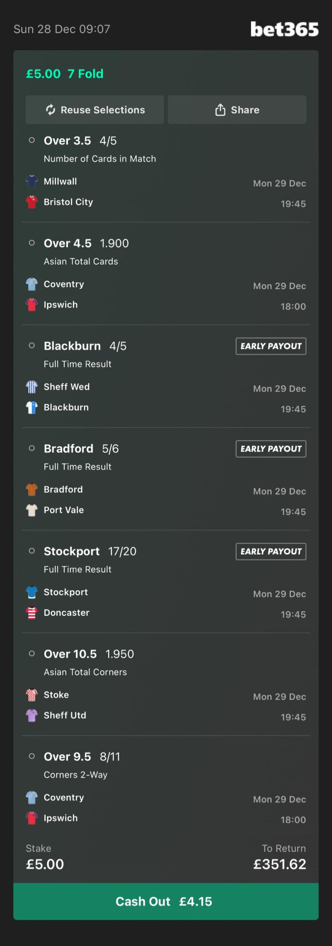Open Early Payout info for Blackburn selection
The height and width of the screenshot is (946, 332).
pos(271,346)
